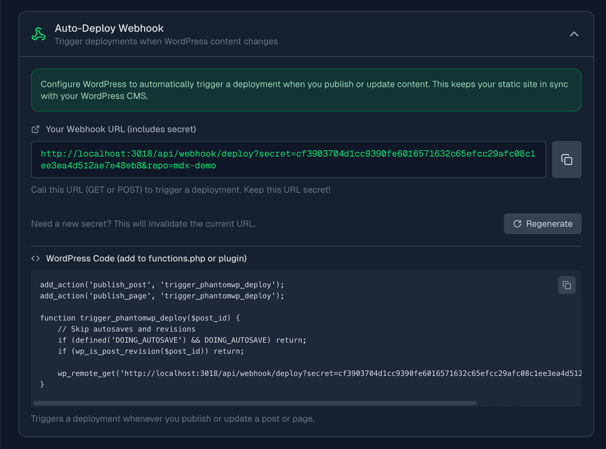Select the Your Webhook URL section label
Viewport: 606px width, 449px height.
click(121, 129)
